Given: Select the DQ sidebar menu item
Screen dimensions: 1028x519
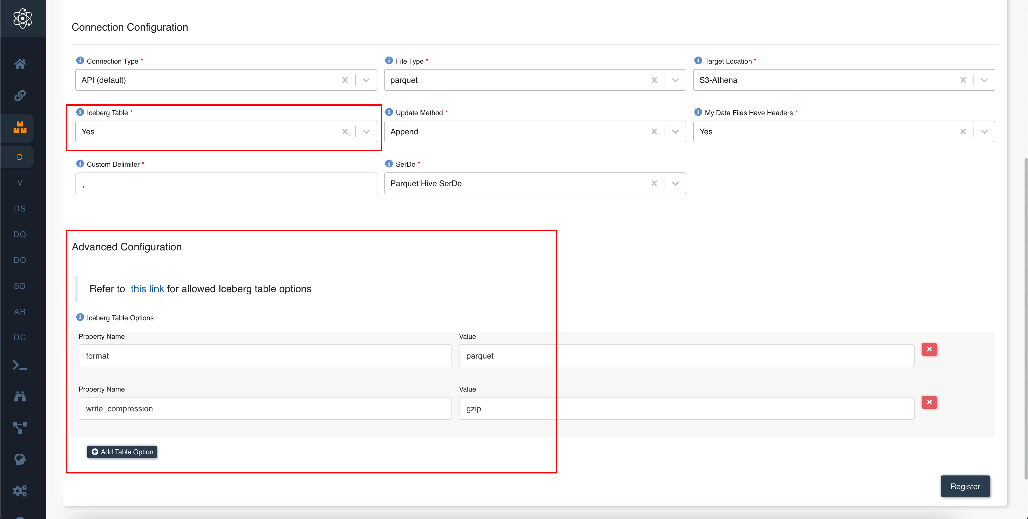Looking at the screenshot, I should [x=20, y=234].
